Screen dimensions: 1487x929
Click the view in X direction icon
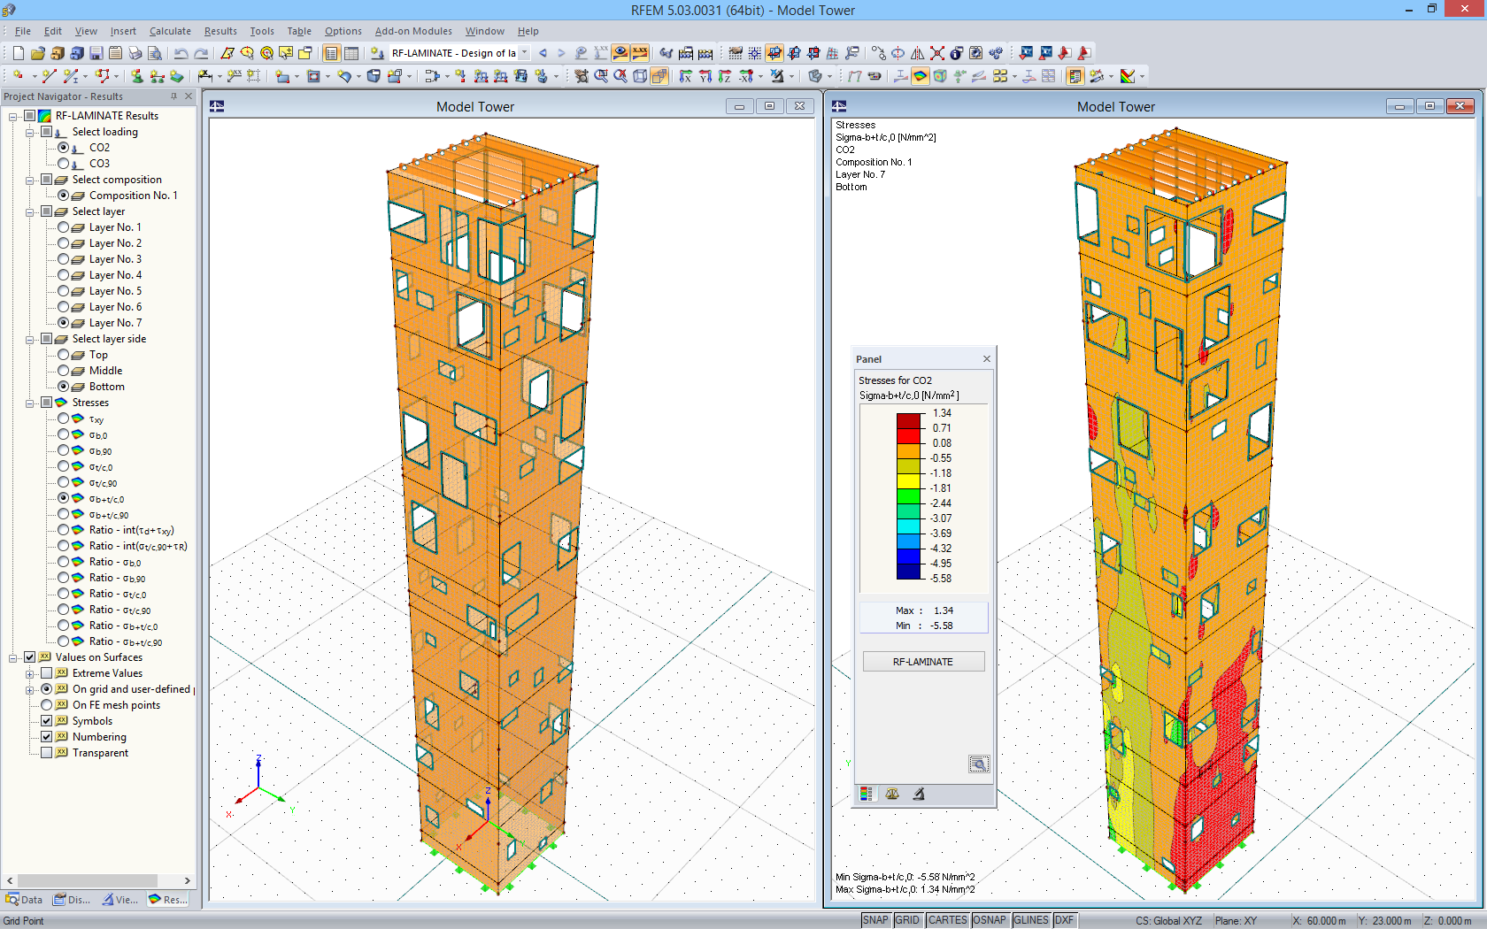[685, 76]
